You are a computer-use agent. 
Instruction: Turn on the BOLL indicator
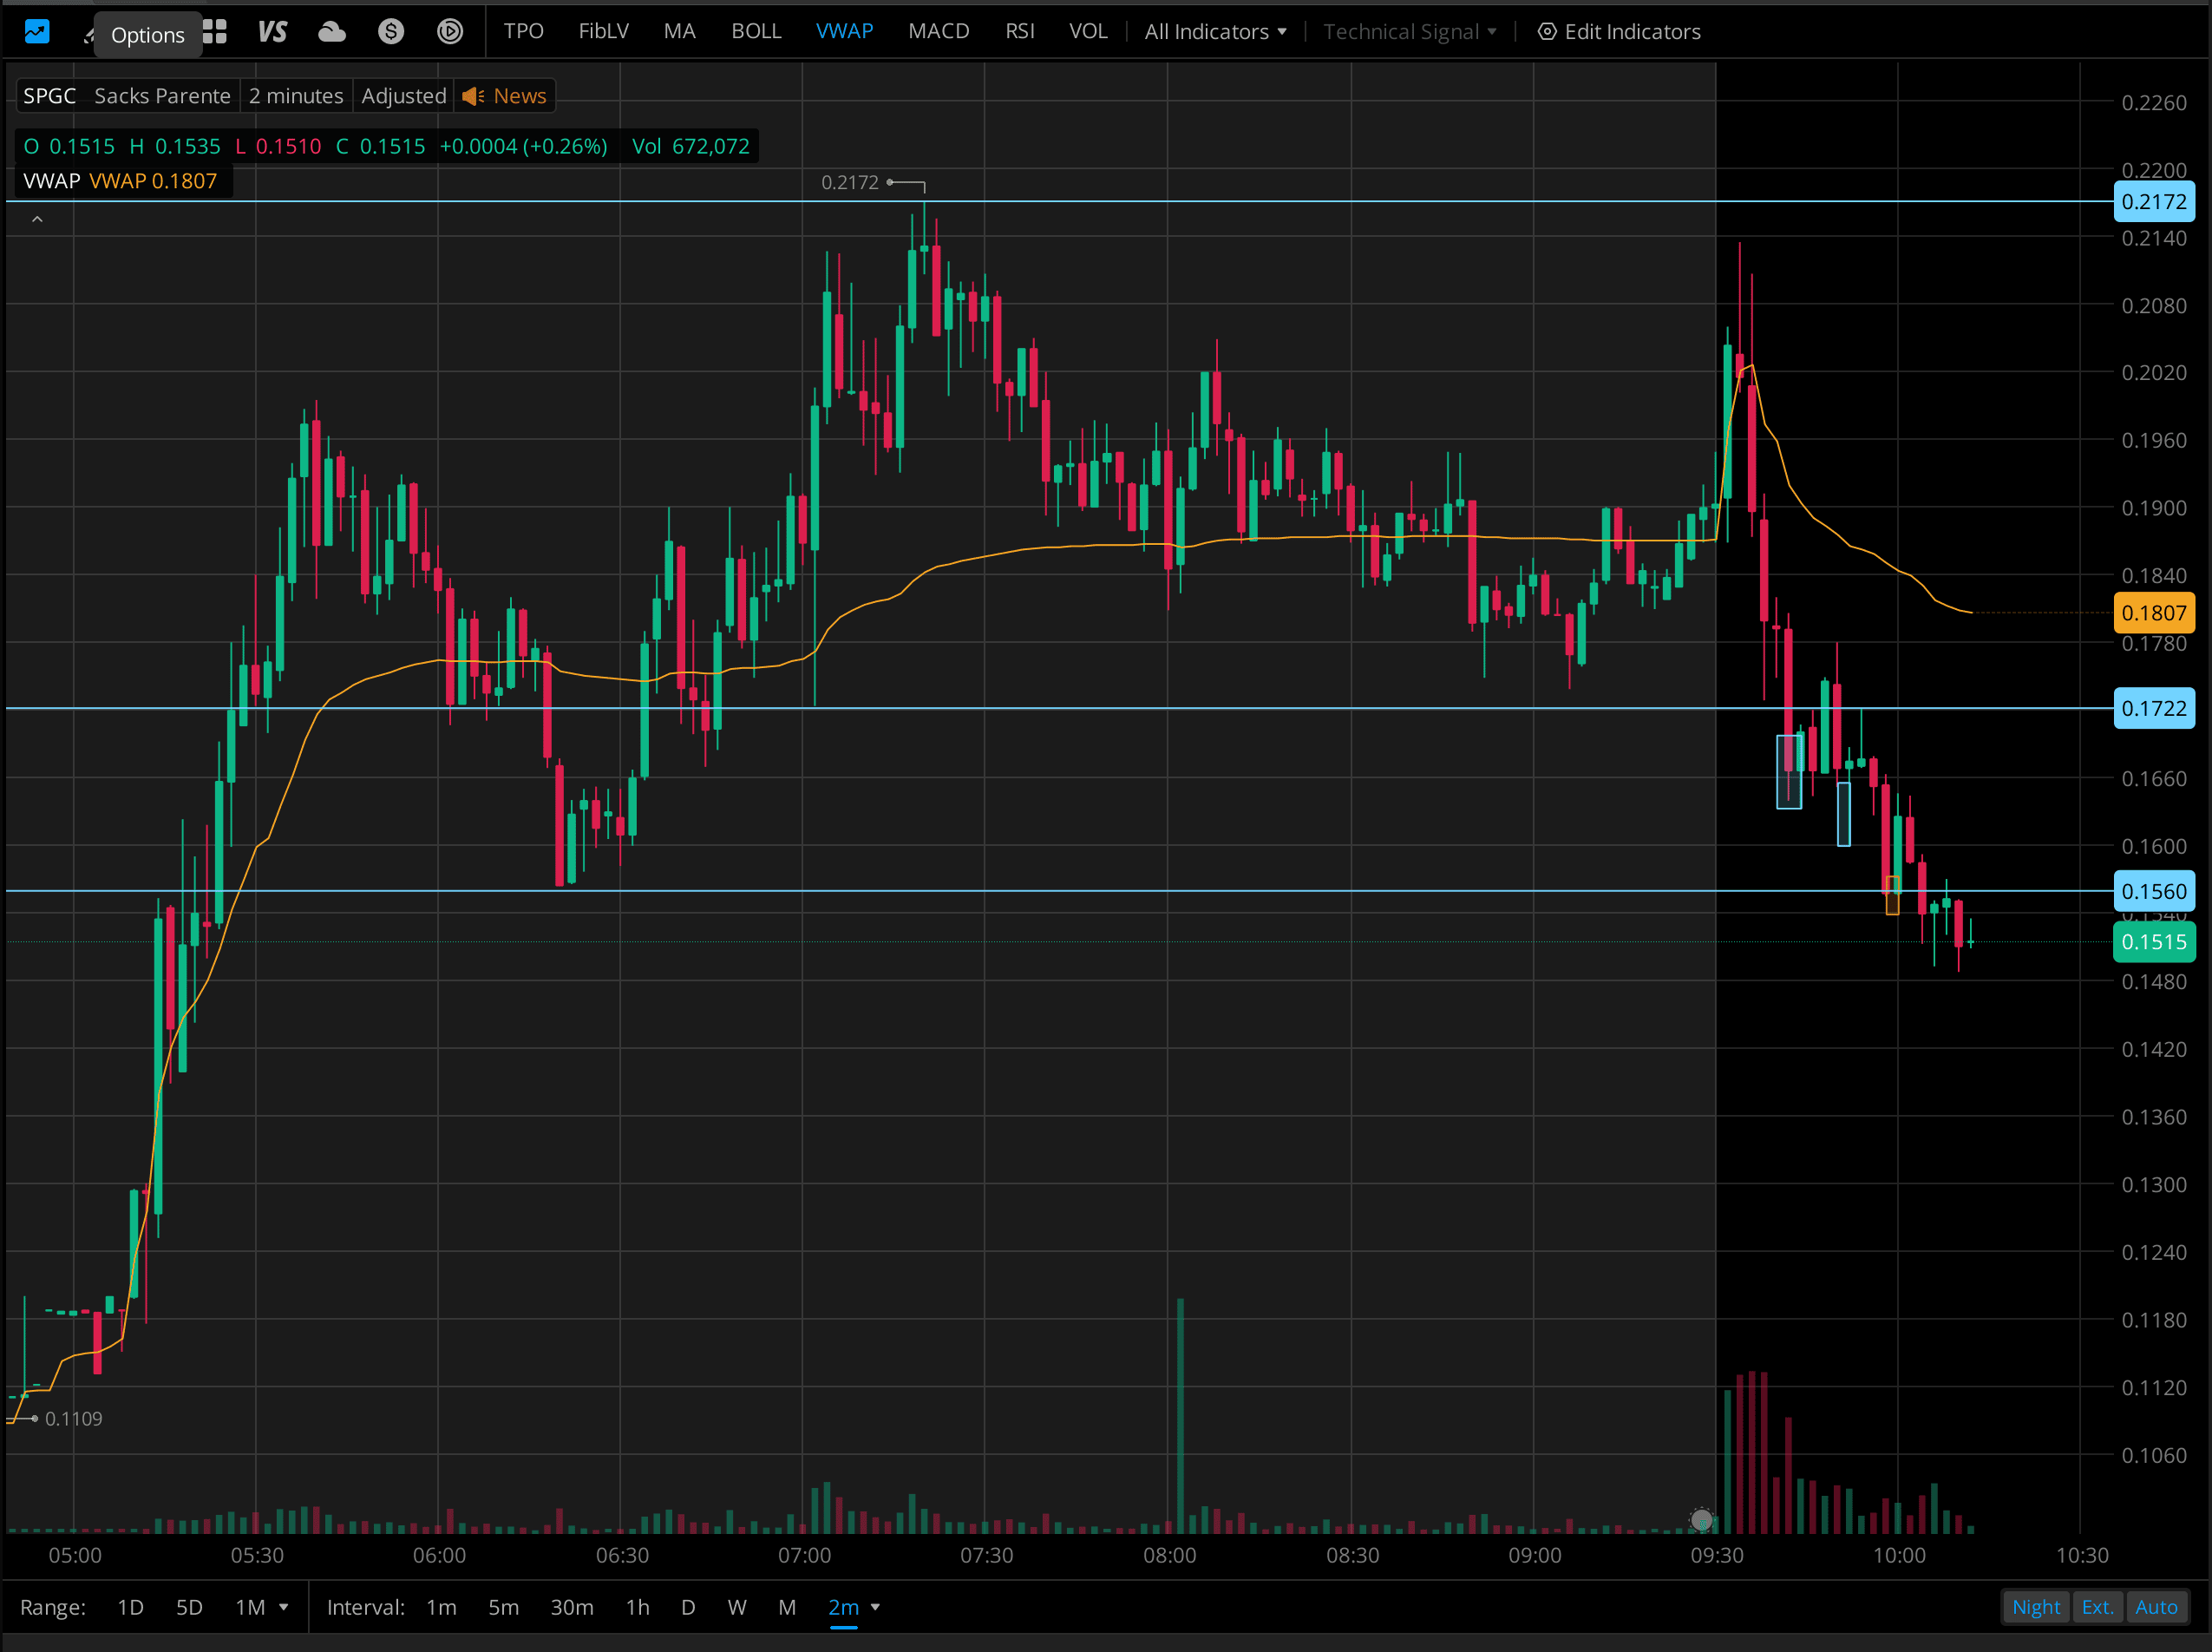(x=756, y=32)
